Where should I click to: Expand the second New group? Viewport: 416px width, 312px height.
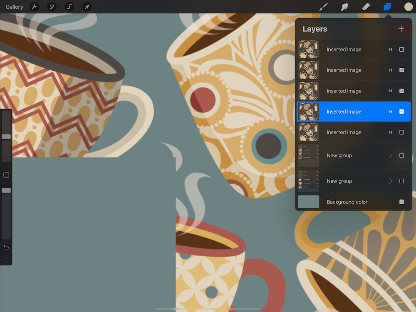click(x=390, y=181)
